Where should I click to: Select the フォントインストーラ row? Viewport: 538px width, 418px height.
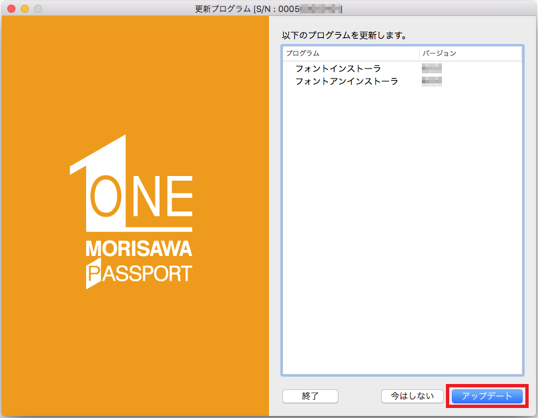[x=337, y=68]
